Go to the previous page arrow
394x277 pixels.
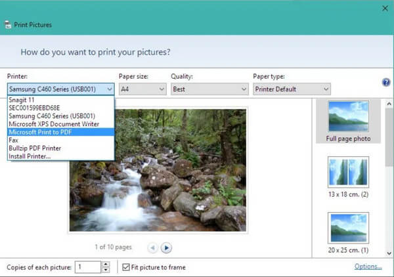coord(152,247)
